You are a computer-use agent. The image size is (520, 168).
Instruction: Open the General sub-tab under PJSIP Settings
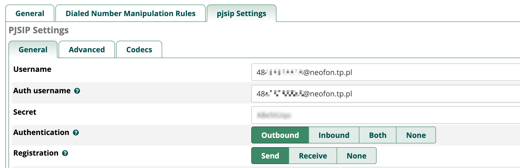pyautogui.click(x=33, y=50)
